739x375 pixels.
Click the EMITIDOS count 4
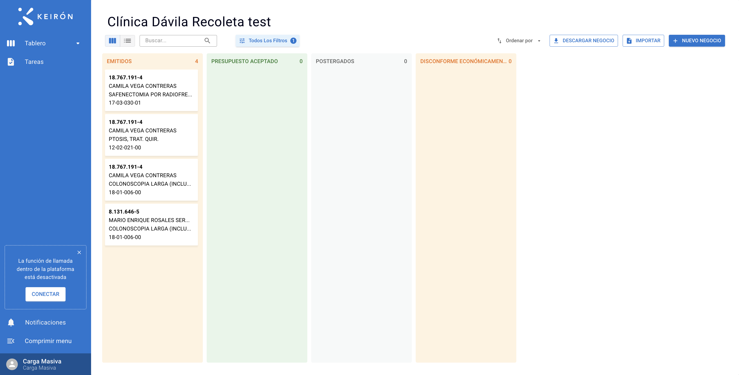pos(197,61)
